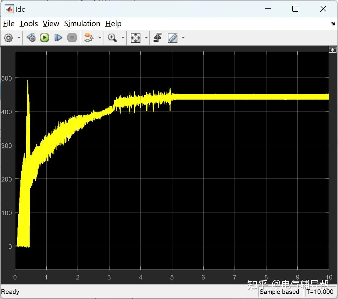Open the axes scaling dropdown arrow
Image resolution: width=338 pixels, height=299 pixels.
pos(146,38)
